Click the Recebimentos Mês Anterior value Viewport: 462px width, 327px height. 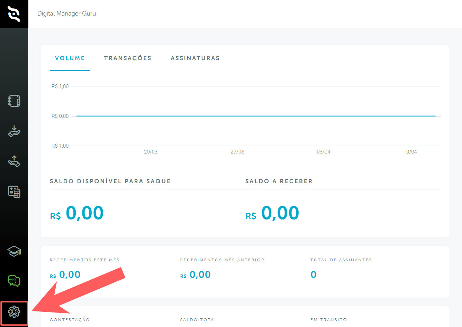196,275
